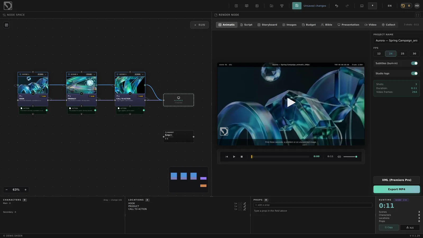
Task: Zoom in the node canvas with plus
Action: (x=25, y=190)
